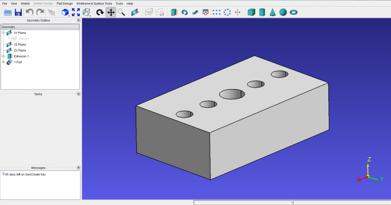Viewport: 391px width, 205px height.
Task: Close the Geometry Outline panel
Action: coord(79,20)
